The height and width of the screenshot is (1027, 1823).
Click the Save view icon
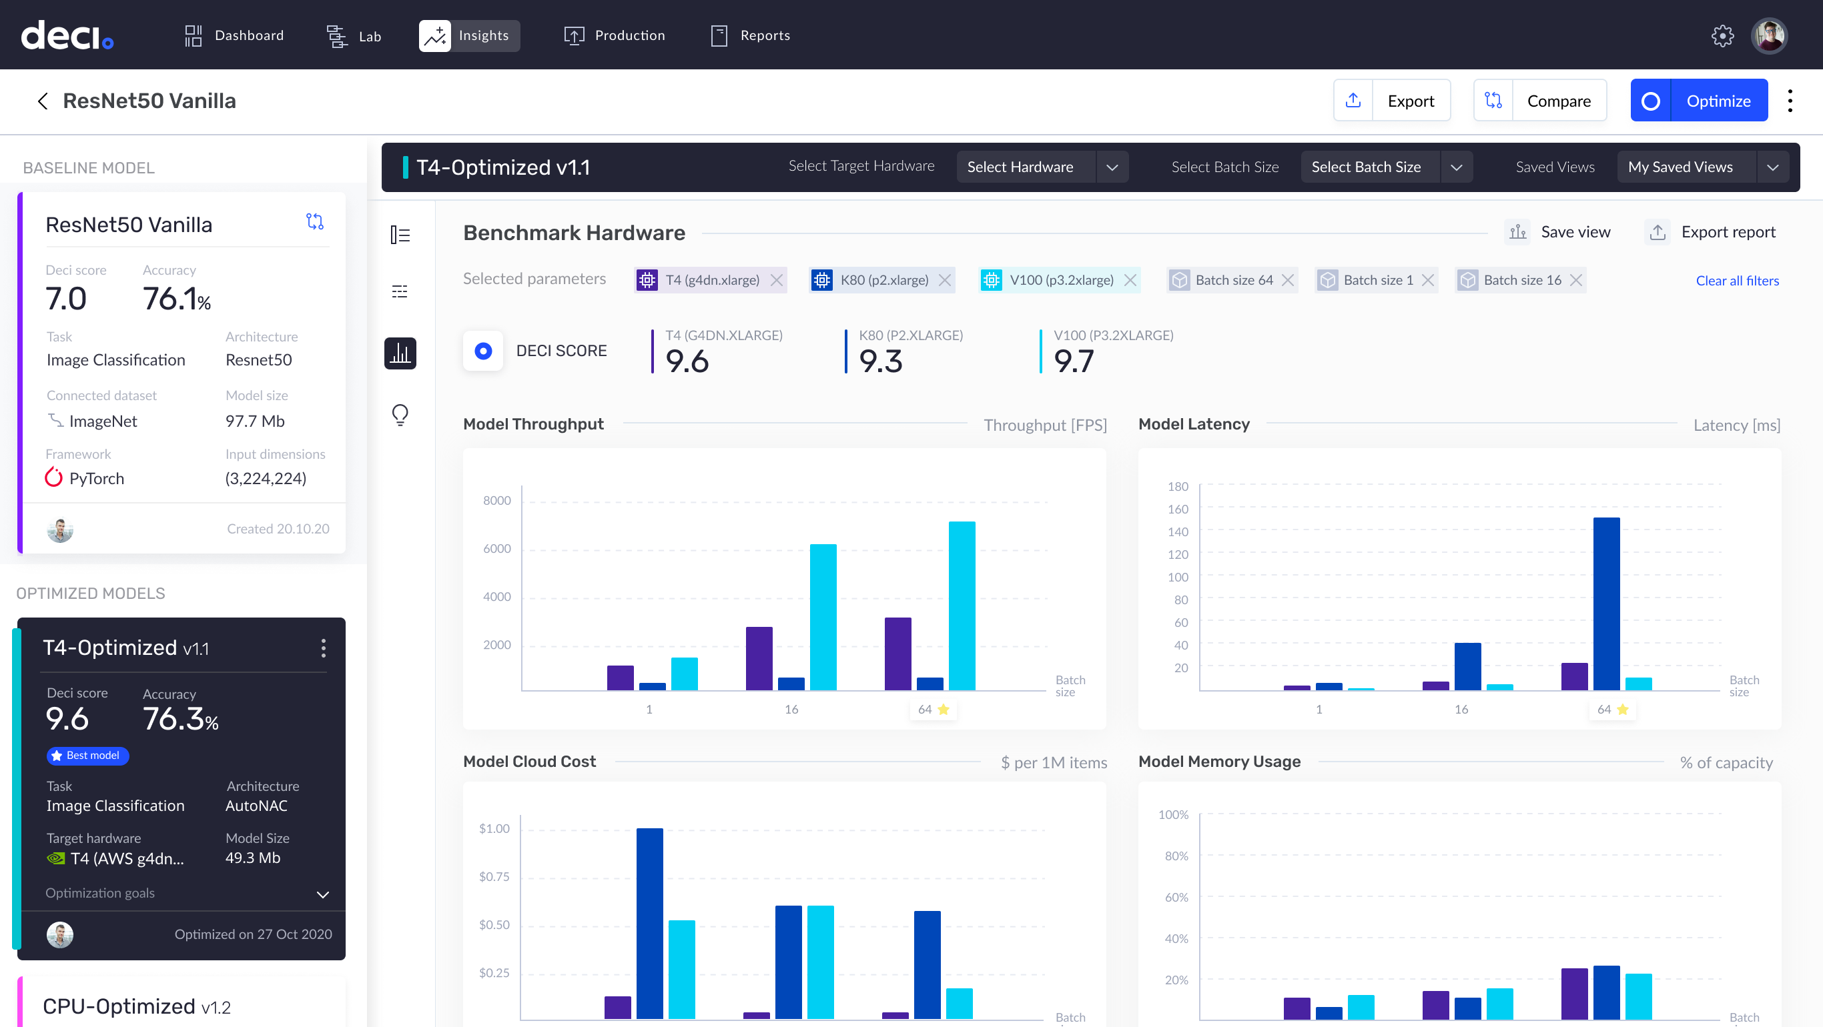pyautogui.click(x=1518, y=232)
